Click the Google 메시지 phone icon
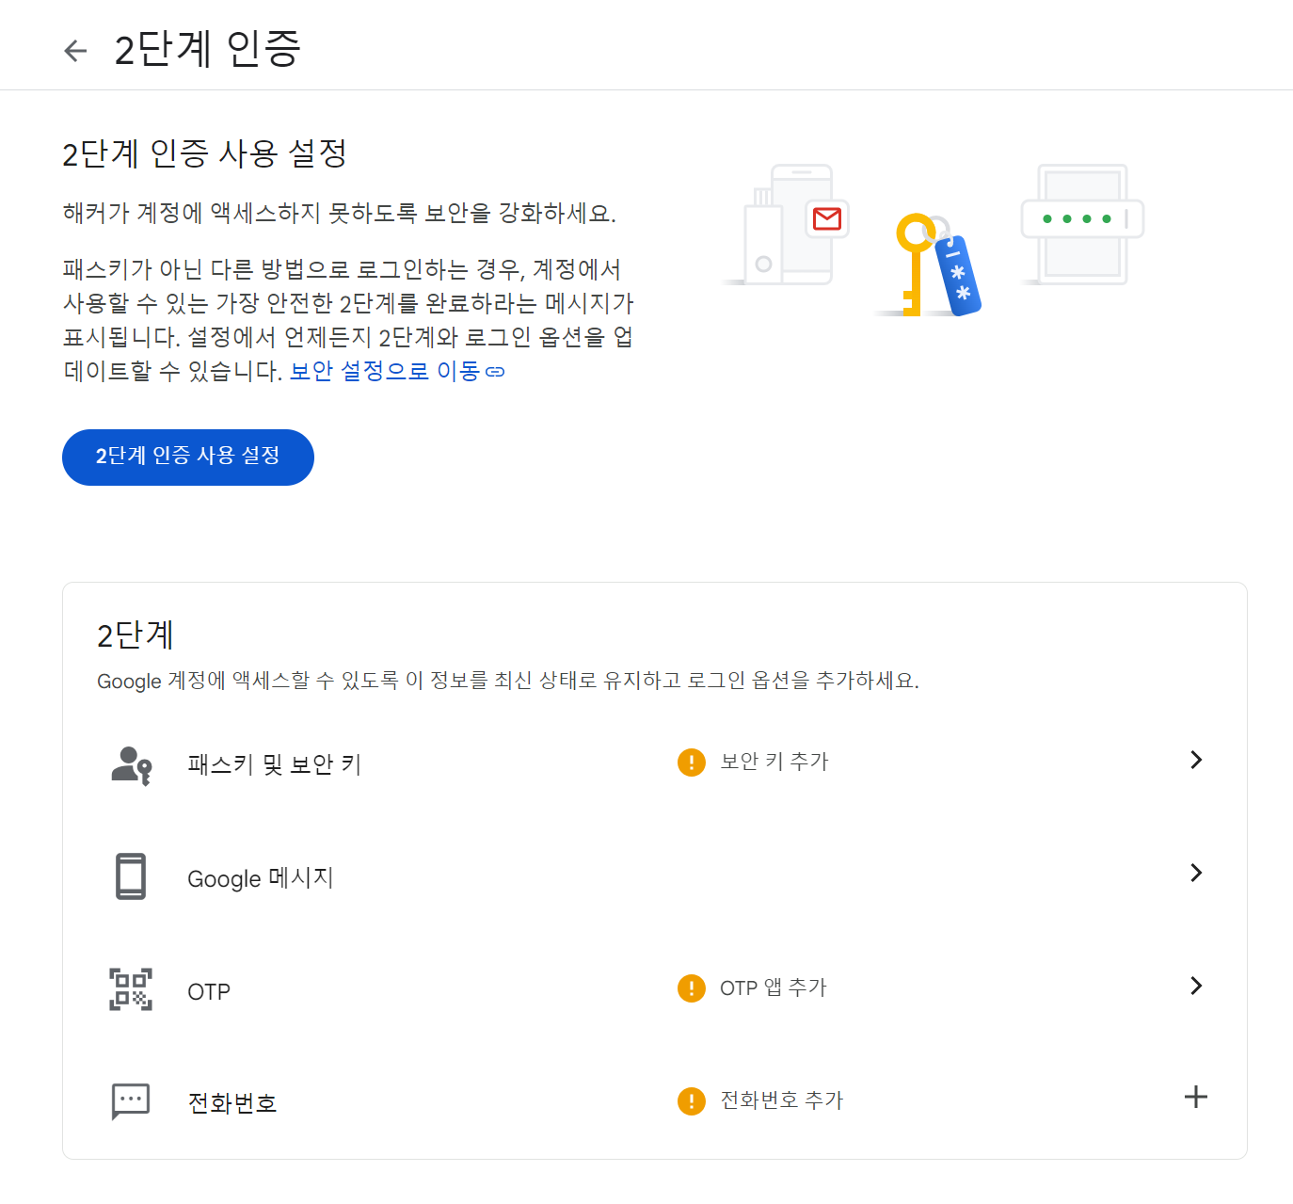 pyautogui.click(x=131, y=876)
